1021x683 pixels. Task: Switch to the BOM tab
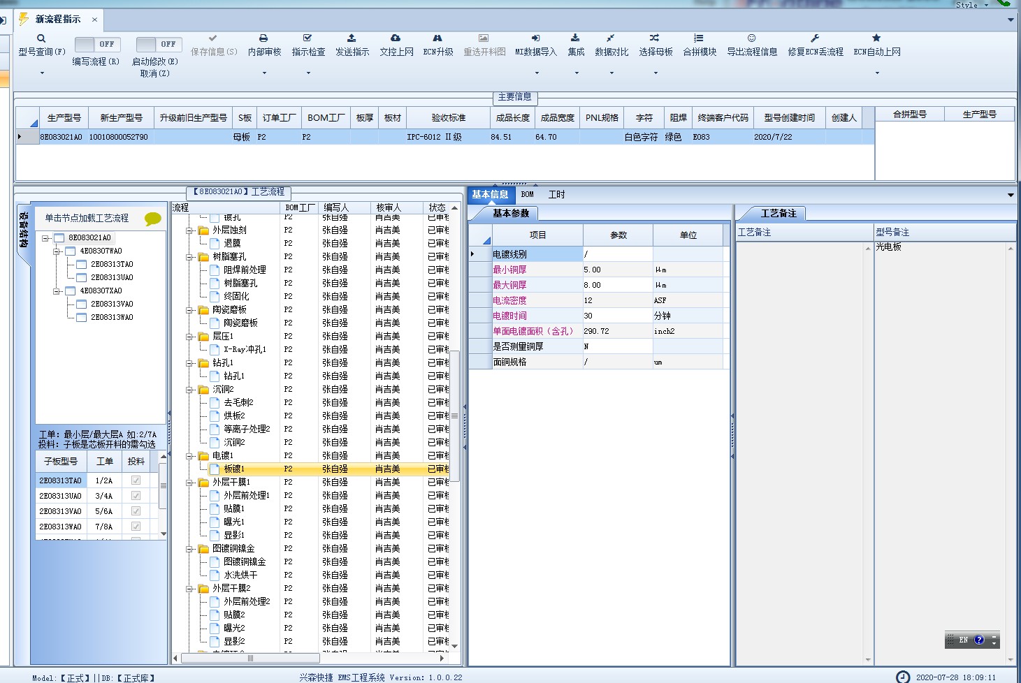coord(528,194)
